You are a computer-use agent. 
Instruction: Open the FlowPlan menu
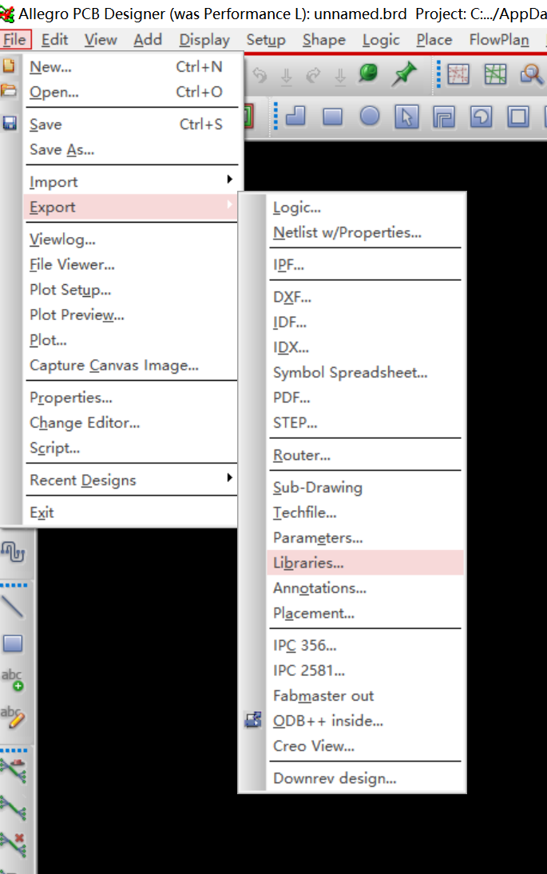coord(499,40)
